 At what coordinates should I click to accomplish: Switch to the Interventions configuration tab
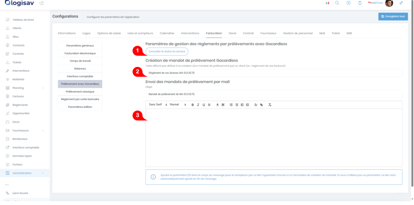coord(190,33)
